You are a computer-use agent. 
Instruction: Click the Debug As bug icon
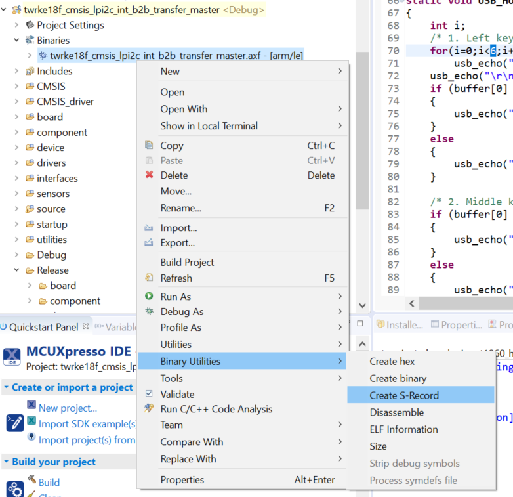coord(149,311)
